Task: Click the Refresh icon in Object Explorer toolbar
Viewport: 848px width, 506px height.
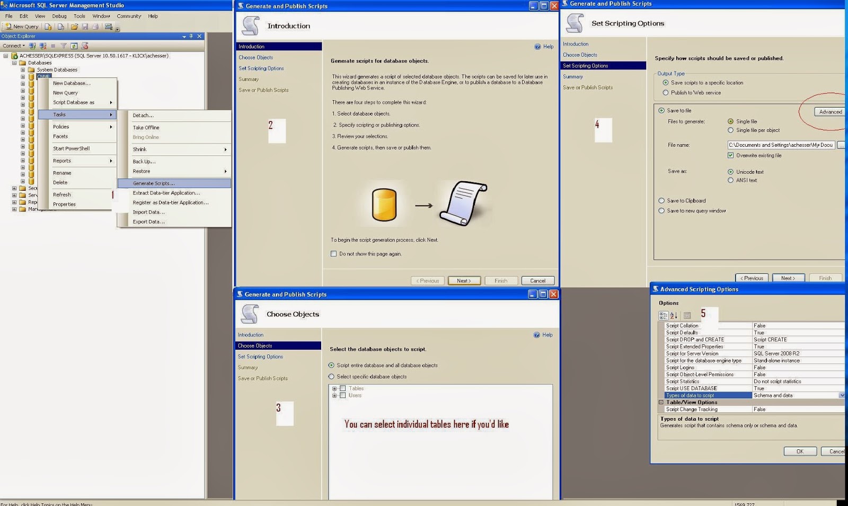Action: click(x=74, y=46)
